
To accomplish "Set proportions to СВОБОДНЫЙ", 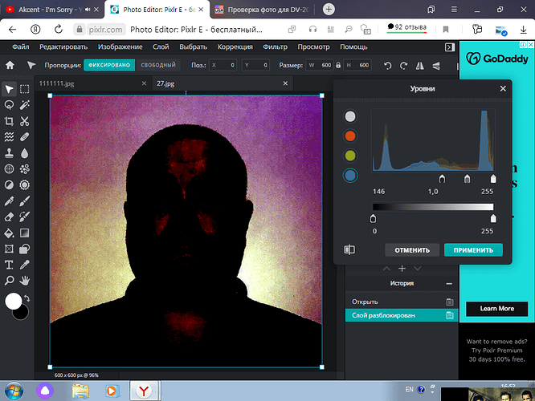I will (158, 65).
